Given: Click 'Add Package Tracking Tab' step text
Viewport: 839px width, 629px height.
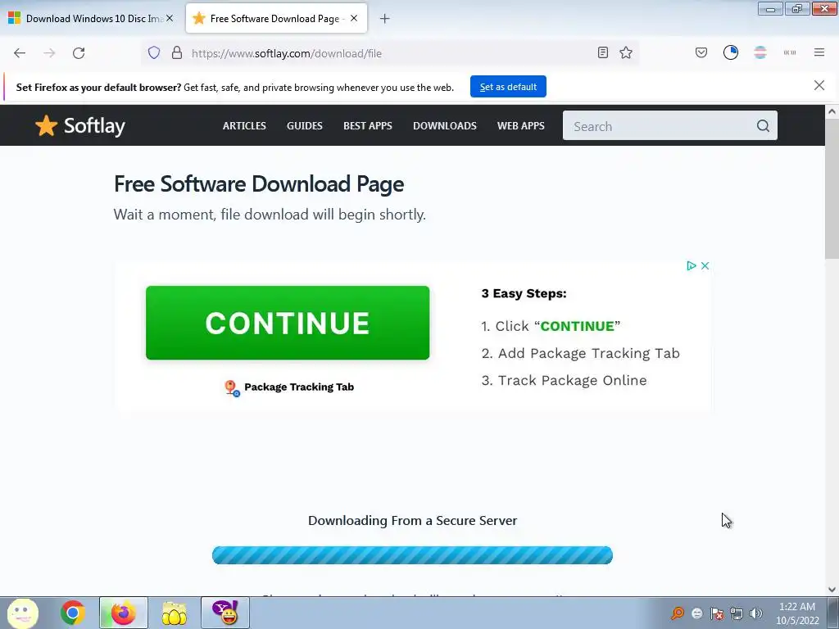Looking at the screenshot, I should [588, 353].
